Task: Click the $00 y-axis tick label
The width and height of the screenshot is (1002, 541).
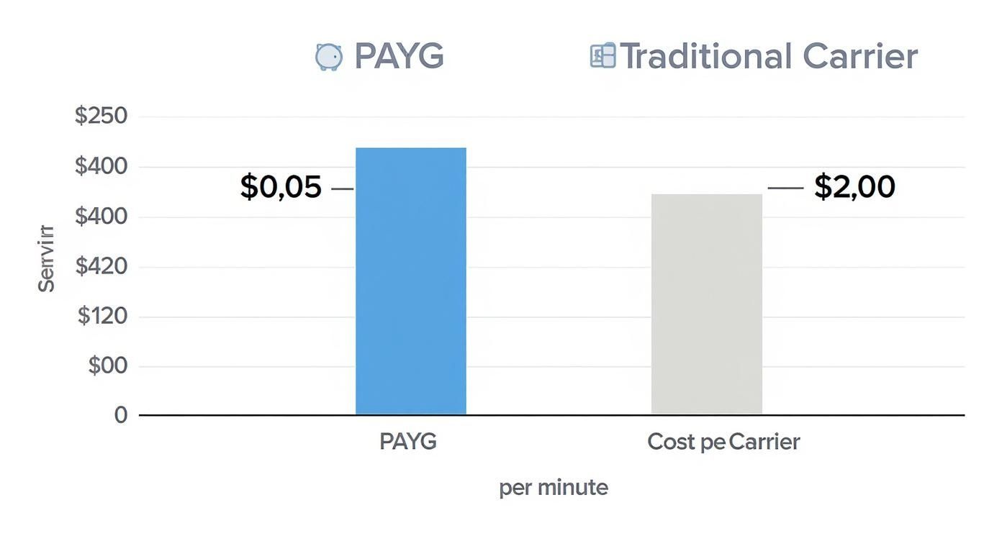Action: pos(107,366)
